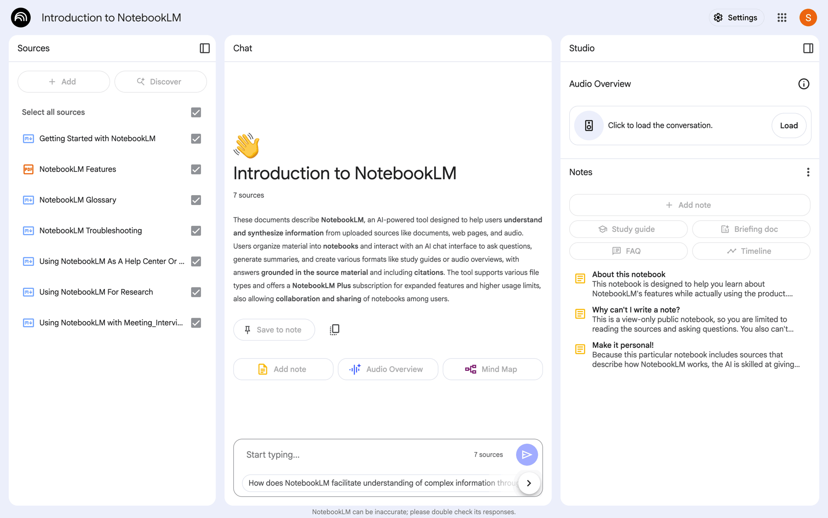Viewport: 828px width, 518px height.
Task: Click About this notebook note icon
Action: tap(580, 278)
